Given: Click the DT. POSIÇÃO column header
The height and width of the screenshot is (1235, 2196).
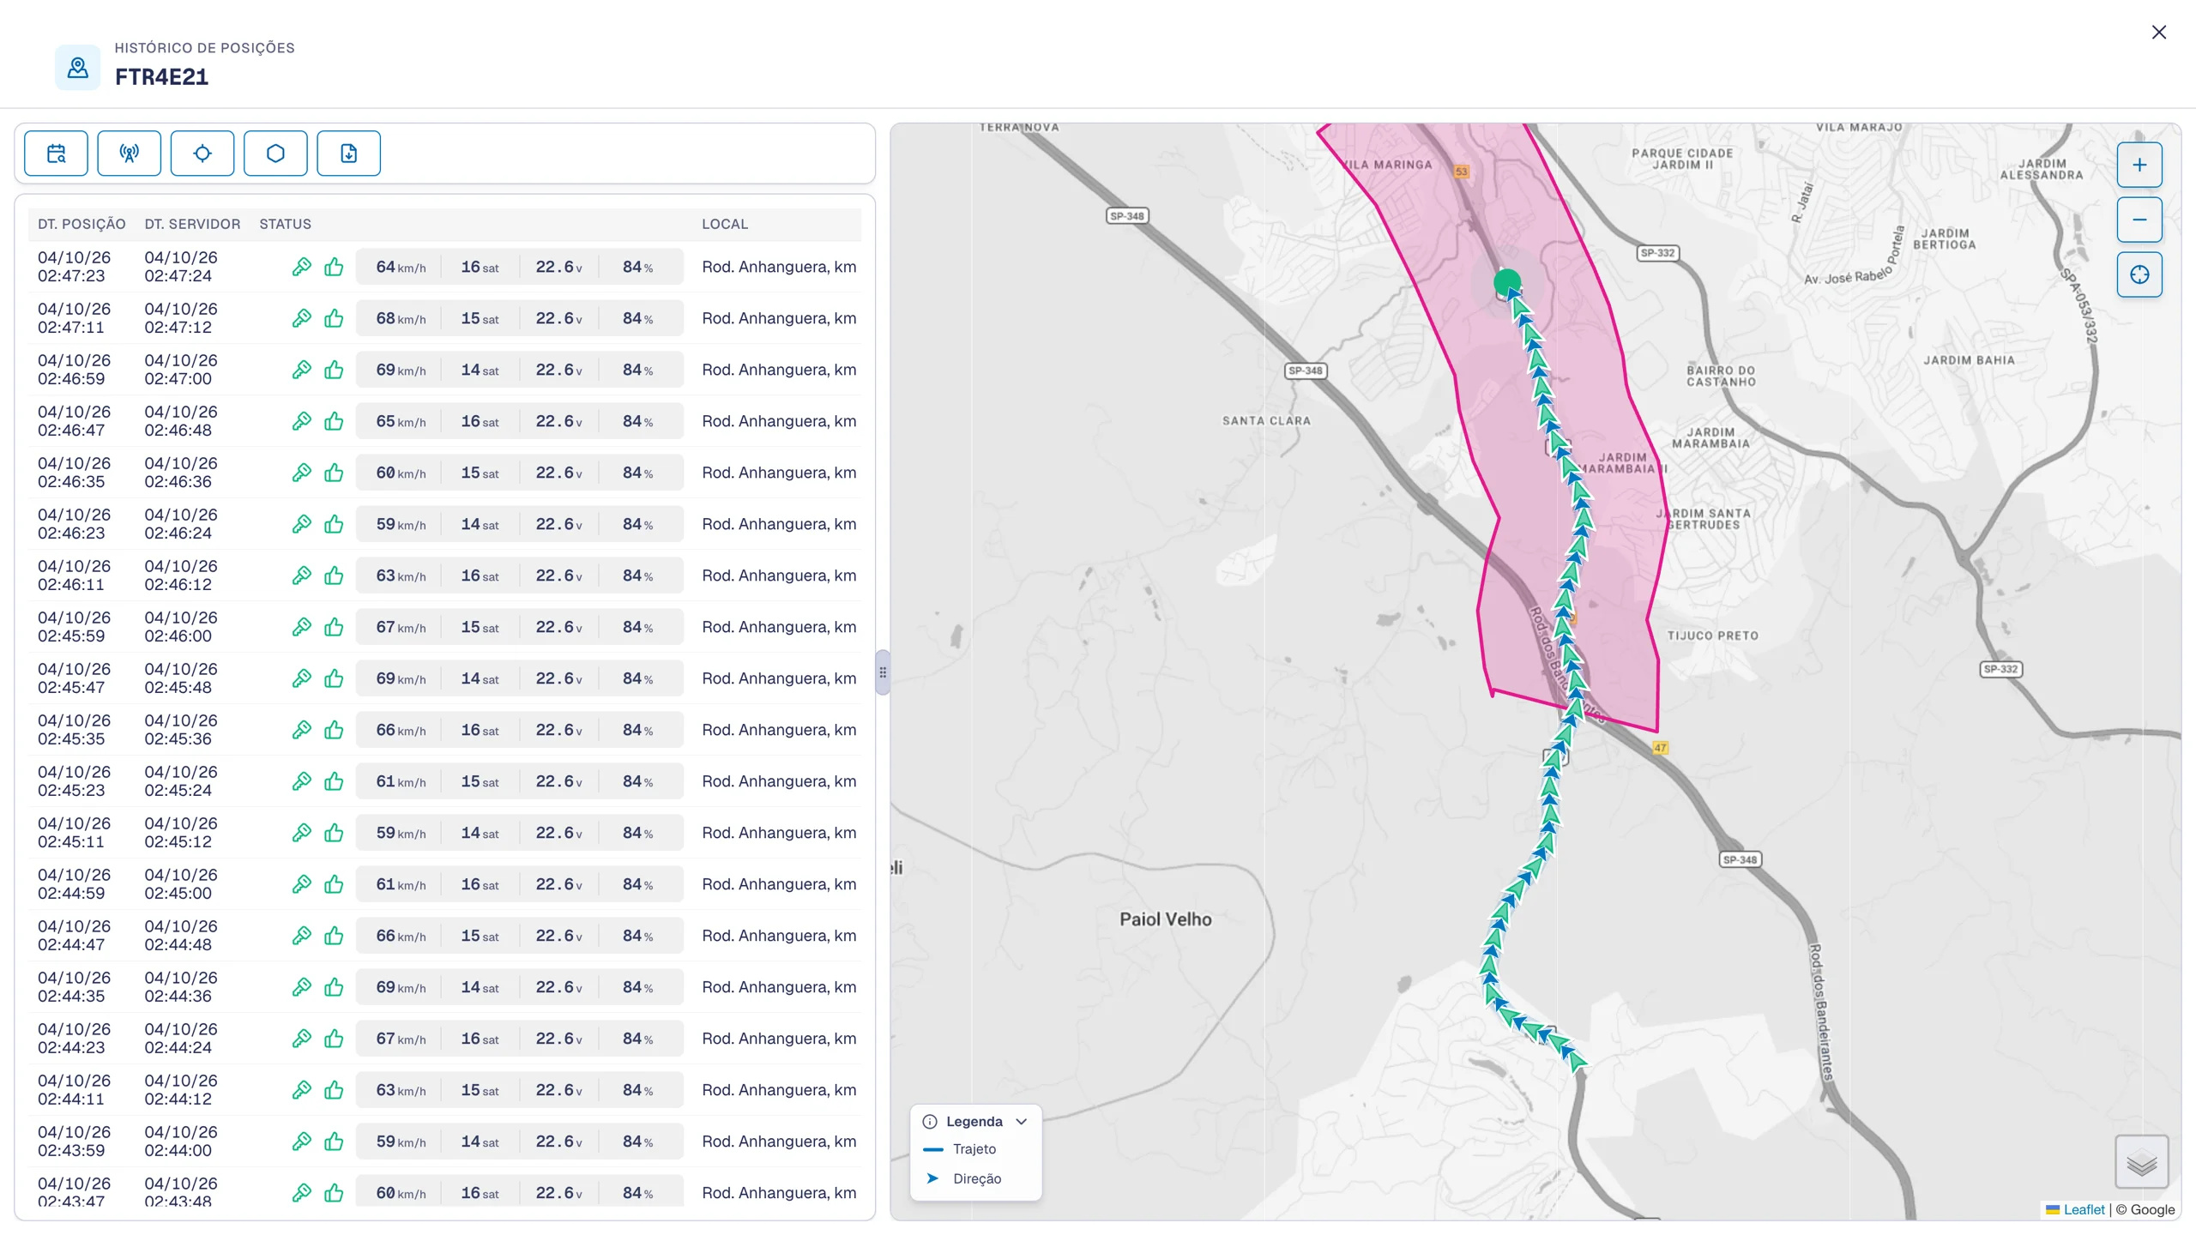Looking at the screenshot, I should coord(81,224).
